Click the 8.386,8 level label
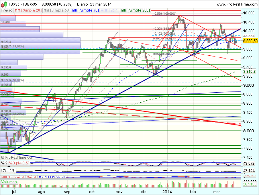Image resolution: width=259 pixels, height=195 pixels. pyautogui.click(x=6, y=111)
